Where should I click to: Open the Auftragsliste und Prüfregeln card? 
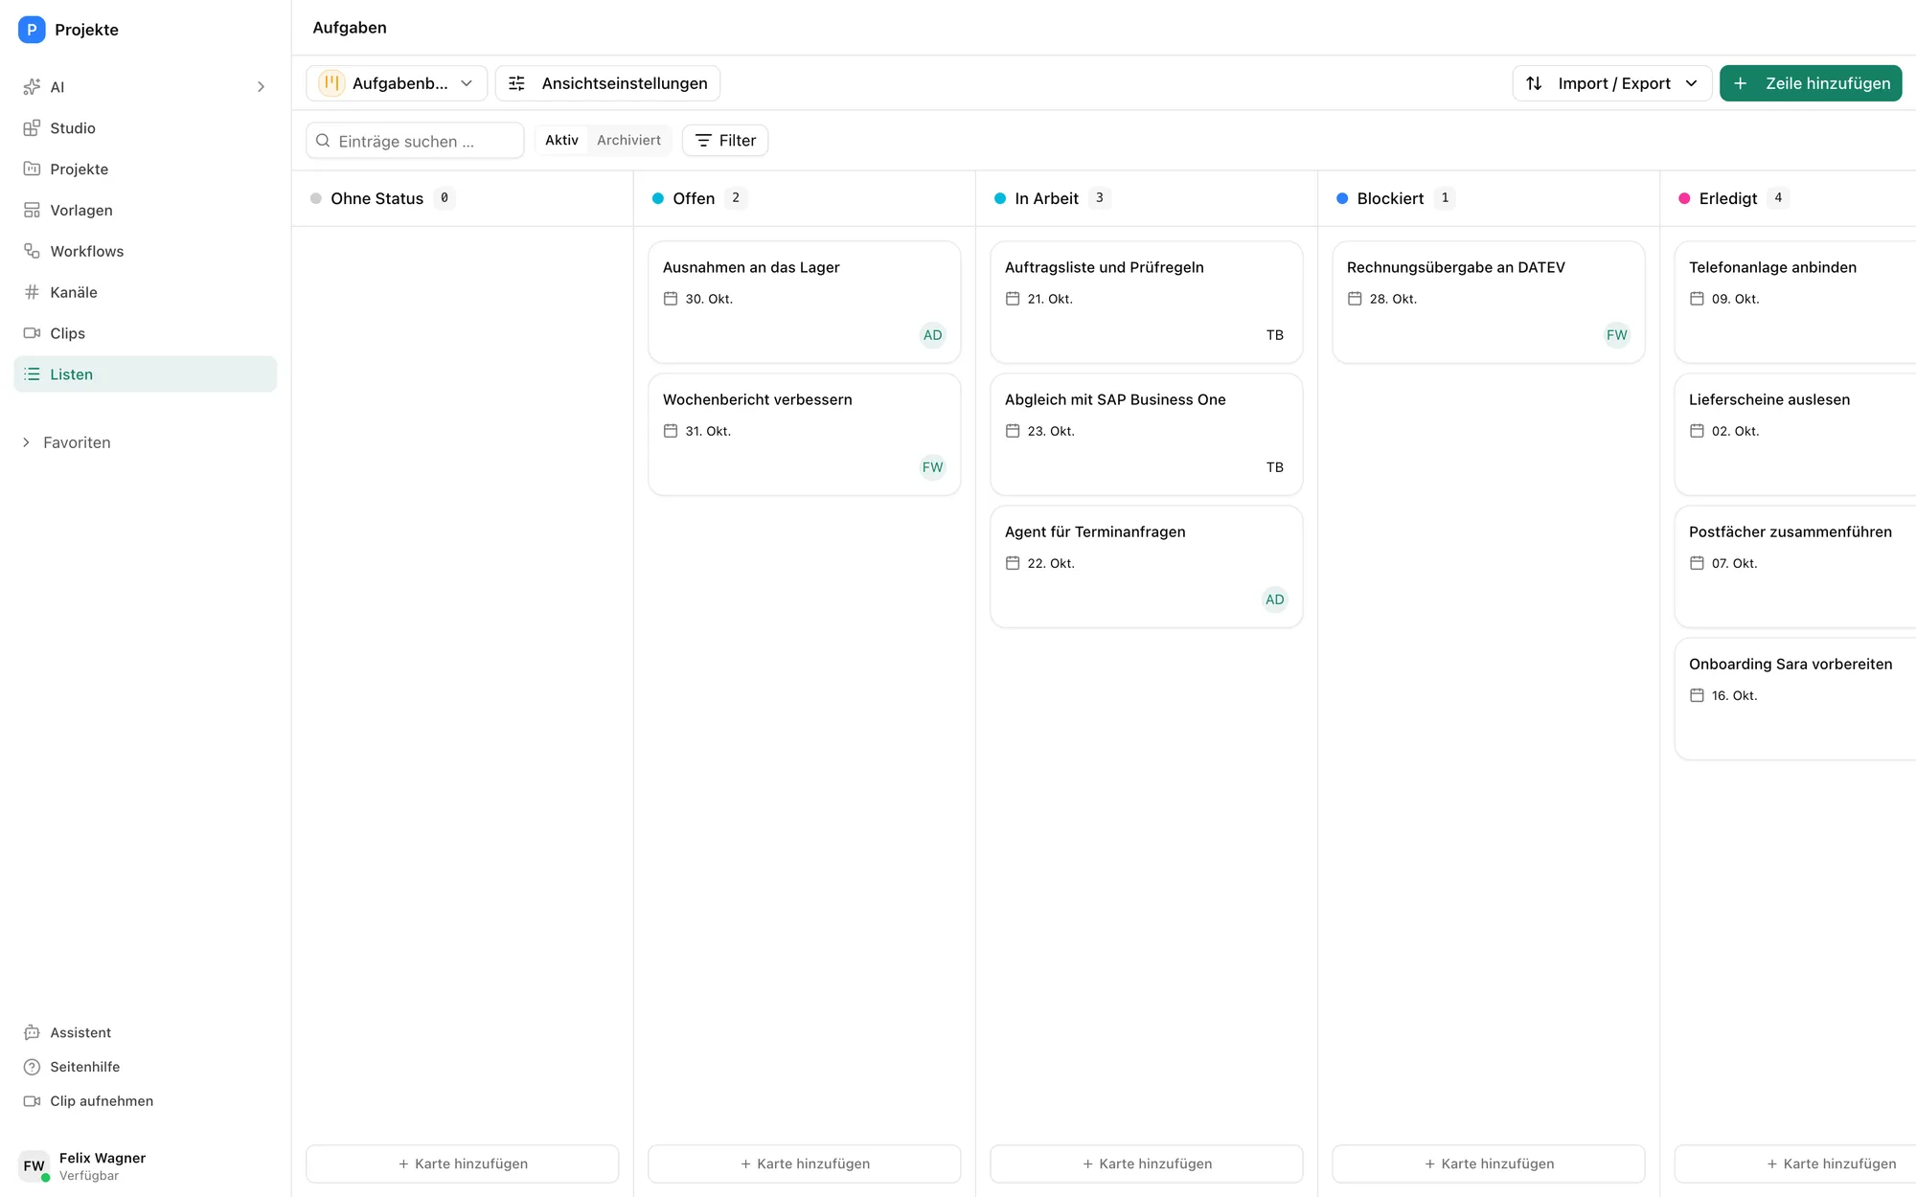coord(1147,302)
